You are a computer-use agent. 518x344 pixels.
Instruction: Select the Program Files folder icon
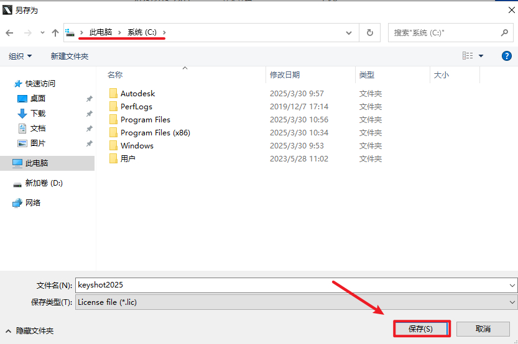pos(113,119)
